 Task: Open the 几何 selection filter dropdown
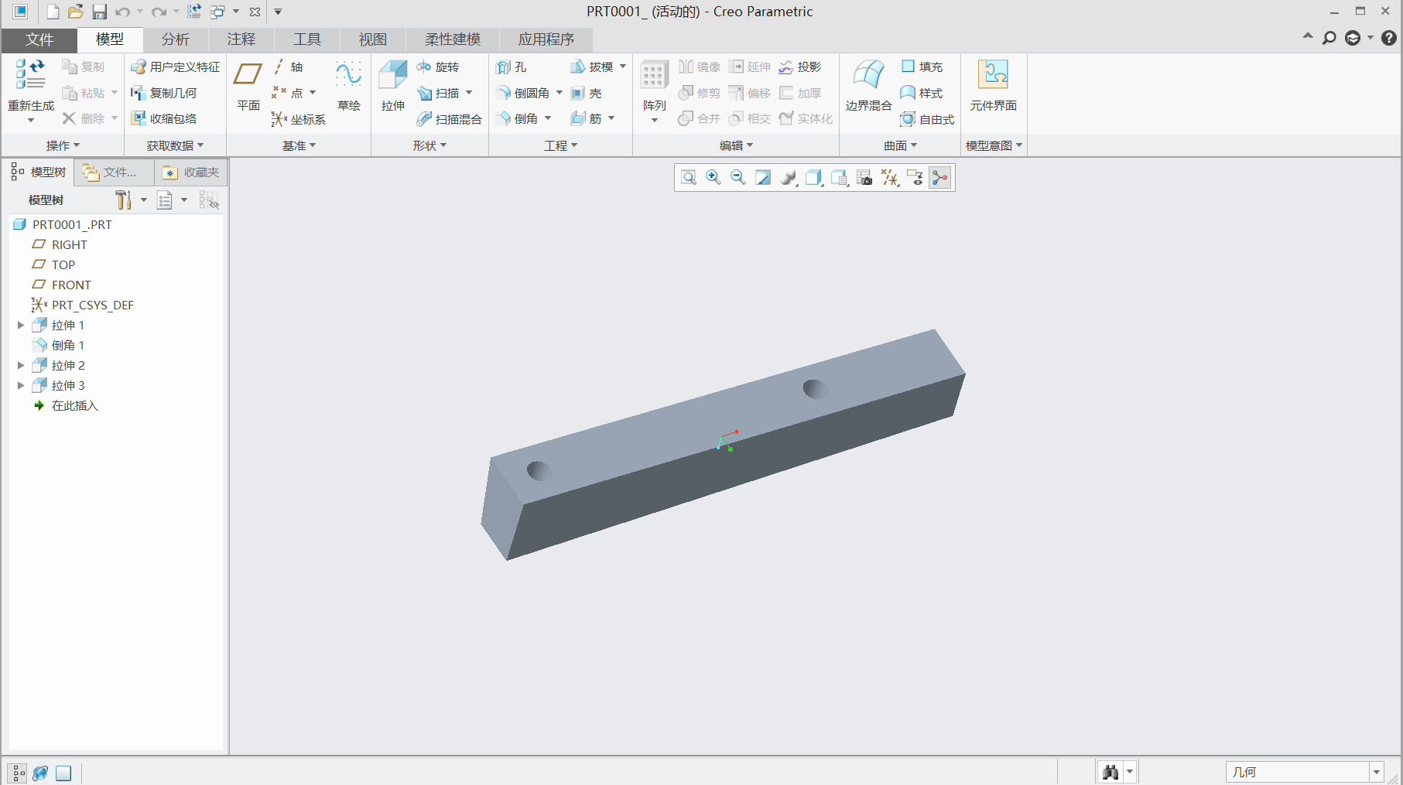pos(1377,772)
